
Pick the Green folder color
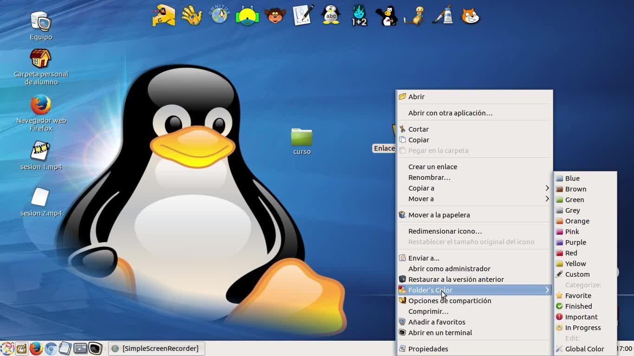585,200
